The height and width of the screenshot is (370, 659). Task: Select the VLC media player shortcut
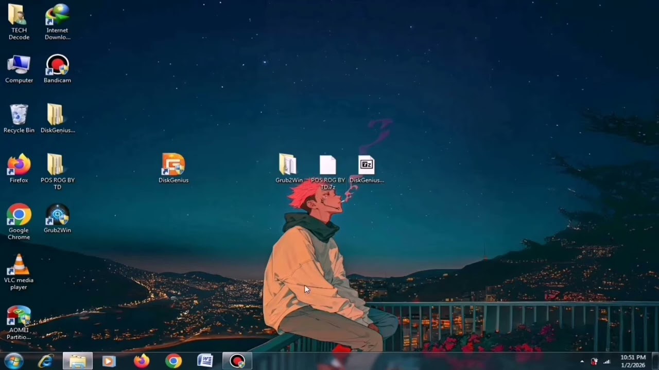click(x=19, y=271)
